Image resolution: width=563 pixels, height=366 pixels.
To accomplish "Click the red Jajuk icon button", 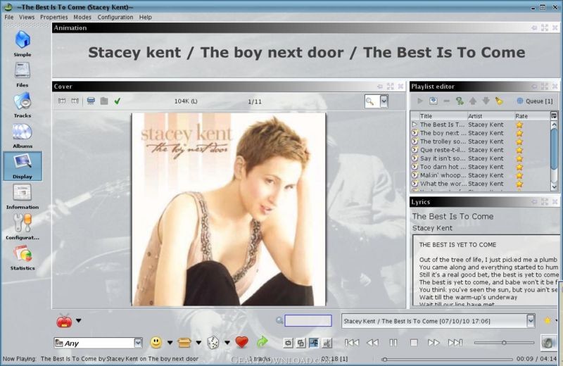I will coord(64,321).
